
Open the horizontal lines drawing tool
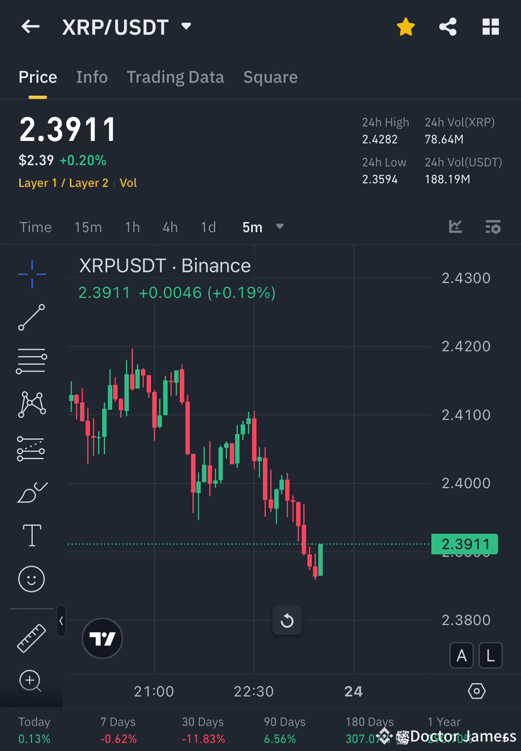tap(31, 361)
